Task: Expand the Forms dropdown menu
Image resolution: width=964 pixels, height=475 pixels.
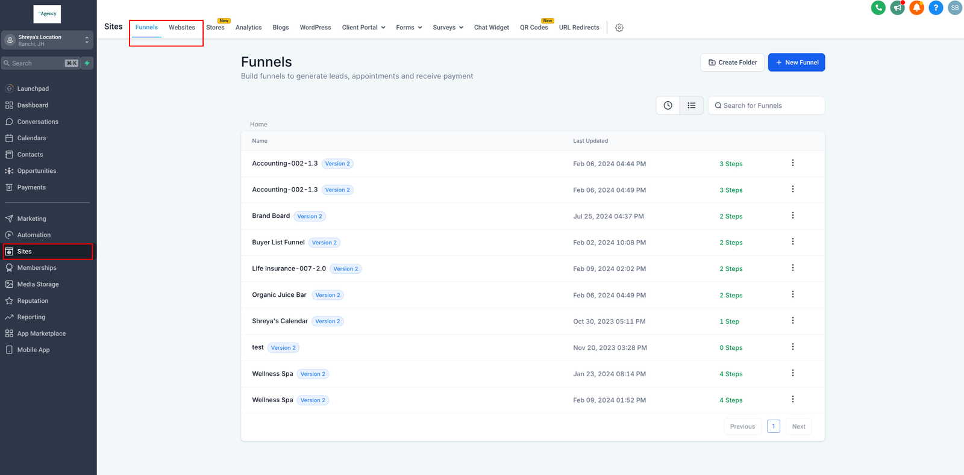Action: (x=408, y=28)
